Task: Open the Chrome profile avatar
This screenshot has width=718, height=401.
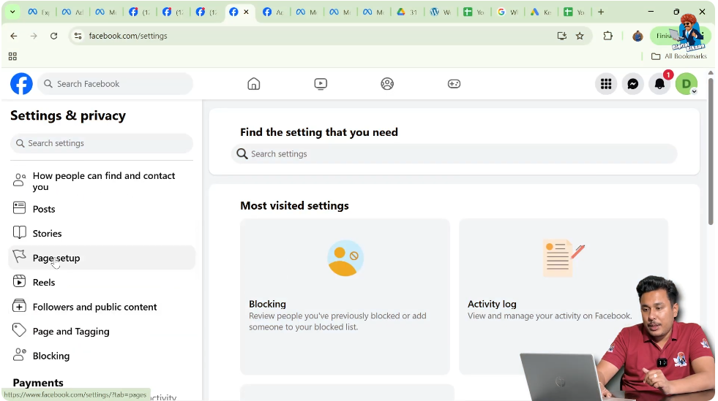Action: [637, 36]
